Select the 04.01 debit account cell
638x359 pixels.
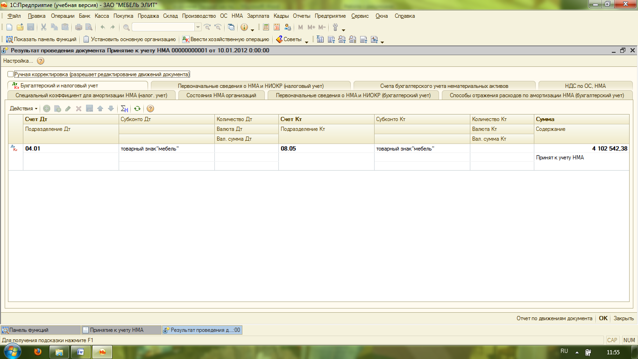71,148
